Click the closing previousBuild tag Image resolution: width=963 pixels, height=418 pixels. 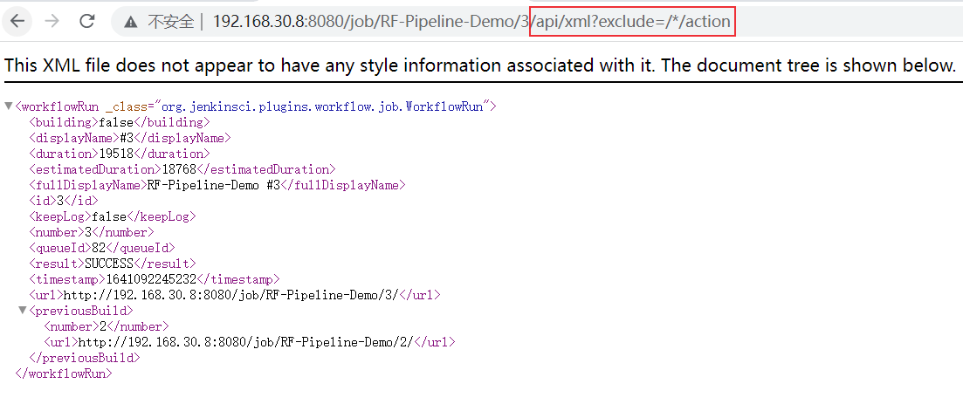coord(85,357)
